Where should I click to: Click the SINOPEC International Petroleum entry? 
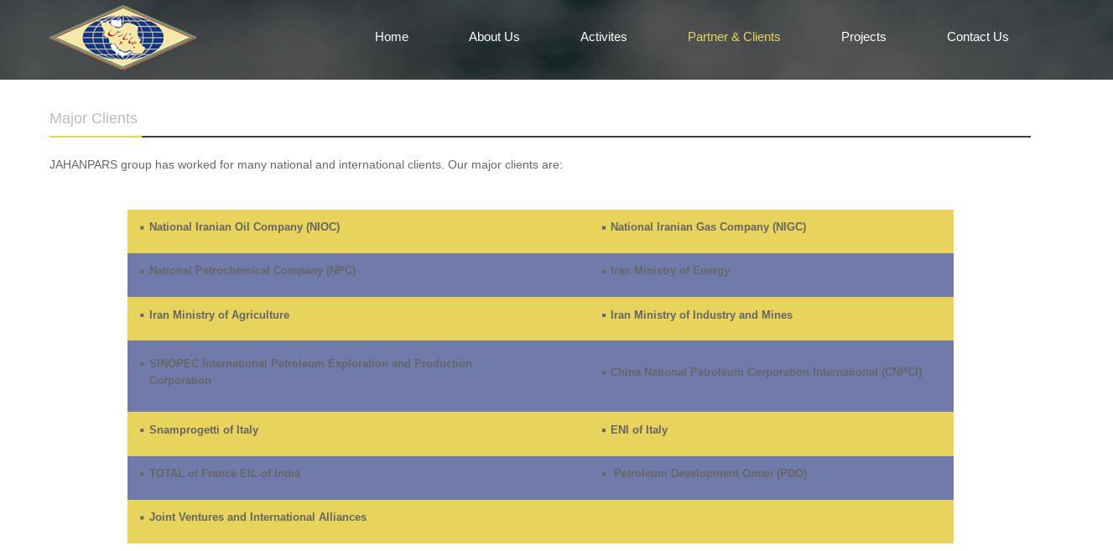310,372
